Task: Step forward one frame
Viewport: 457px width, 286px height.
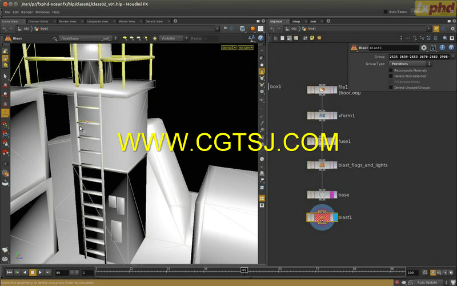Action: tap(48, 272)
